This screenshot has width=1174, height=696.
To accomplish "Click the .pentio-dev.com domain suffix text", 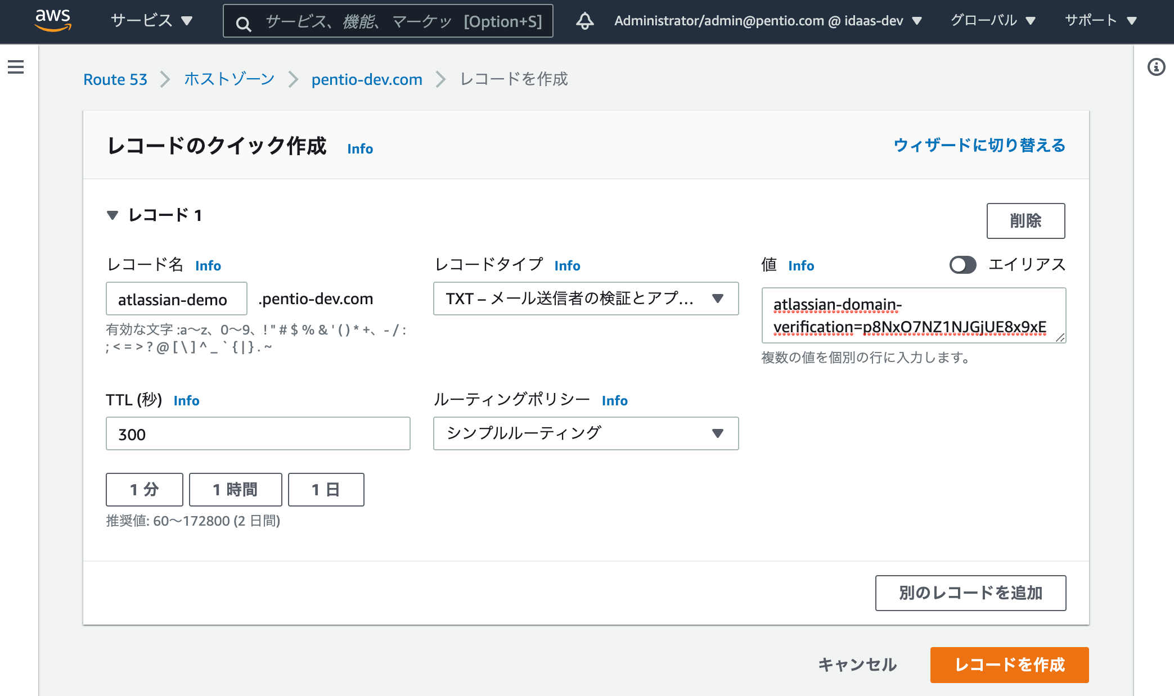I will [316, 299].
